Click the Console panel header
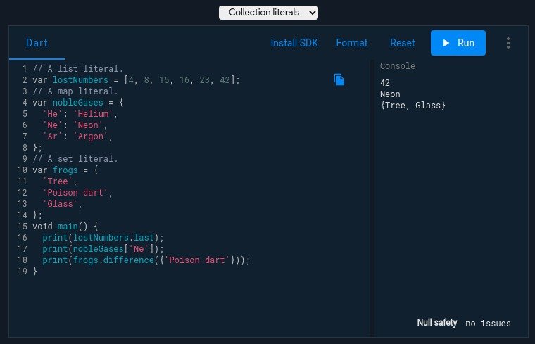Screen dimensions: 535x344 [398, 66]
